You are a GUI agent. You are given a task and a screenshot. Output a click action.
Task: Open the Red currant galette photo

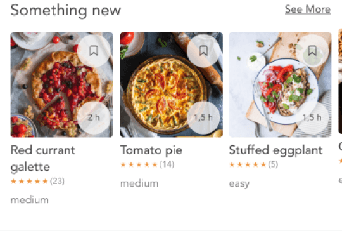(x=62, y=84)
